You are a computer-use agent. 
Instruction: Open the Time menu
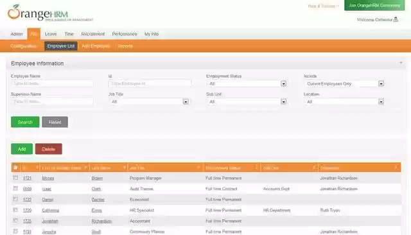(x=69, y=34)
